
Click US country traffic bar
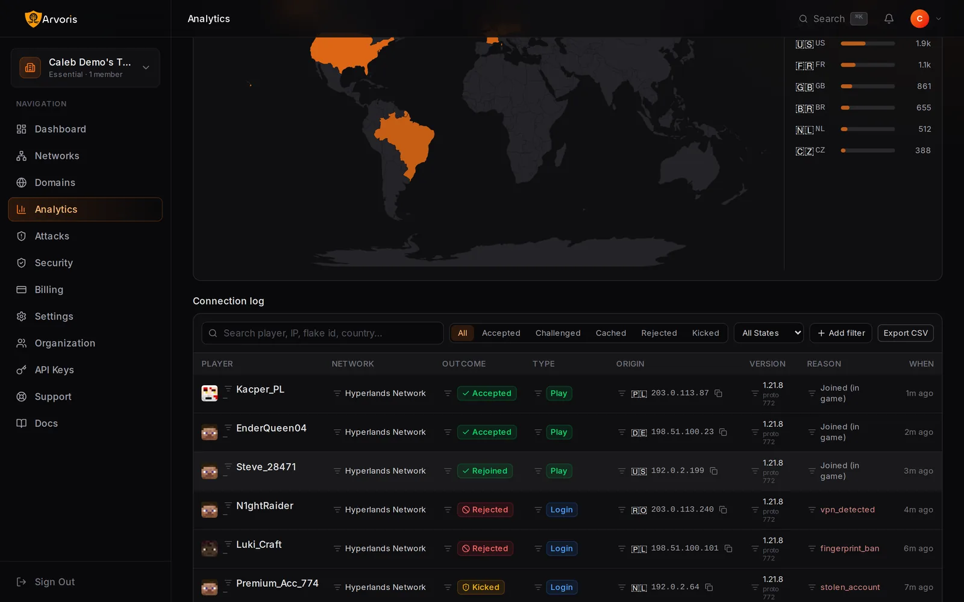point(868,43)
